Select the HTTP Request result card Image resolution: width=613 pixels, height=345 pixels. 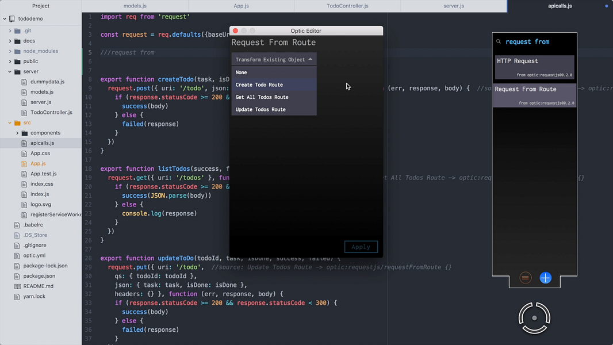534,67
